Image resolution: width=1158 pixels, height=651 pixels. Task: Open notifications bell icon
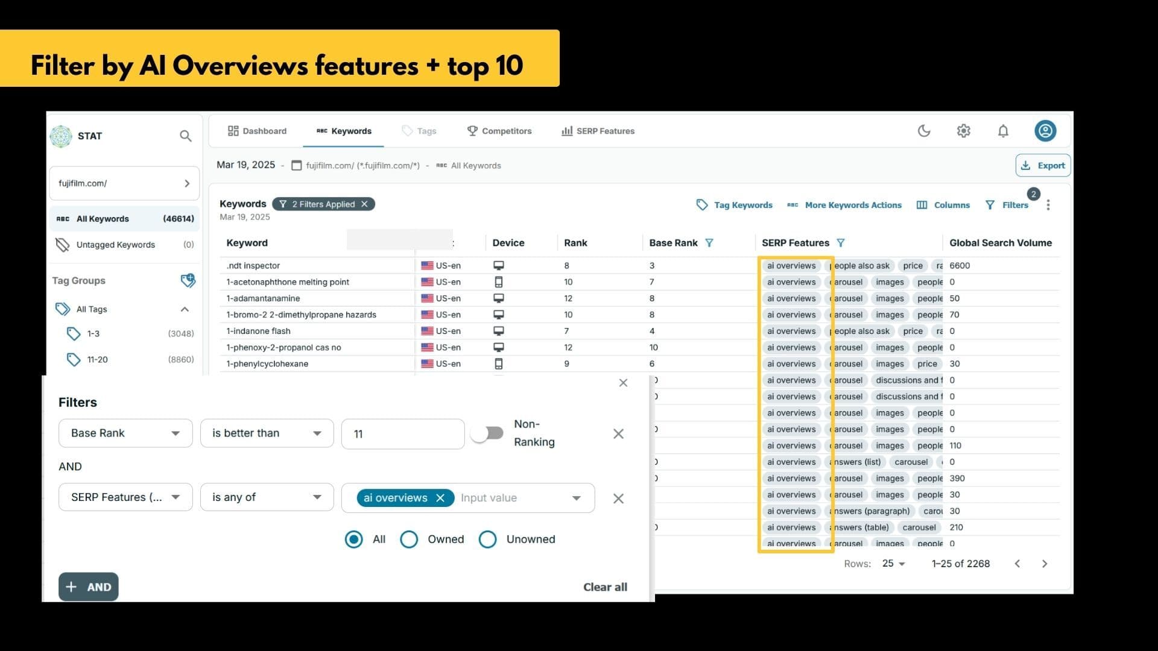(1003, 131)
